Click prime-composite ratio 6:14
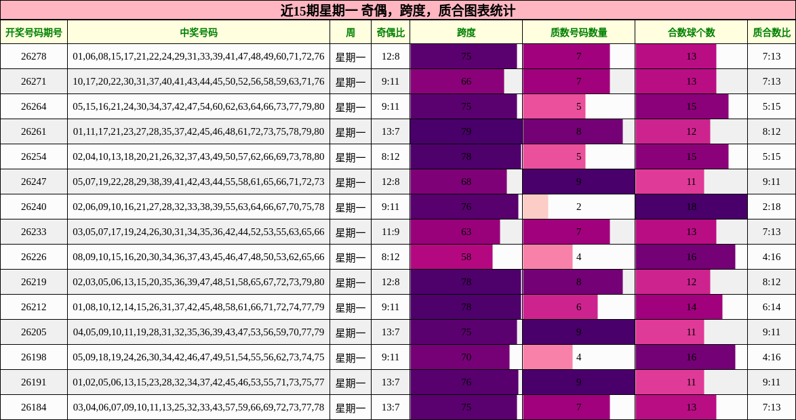Viewport: 796px width, 420px height. click(772, 308)
